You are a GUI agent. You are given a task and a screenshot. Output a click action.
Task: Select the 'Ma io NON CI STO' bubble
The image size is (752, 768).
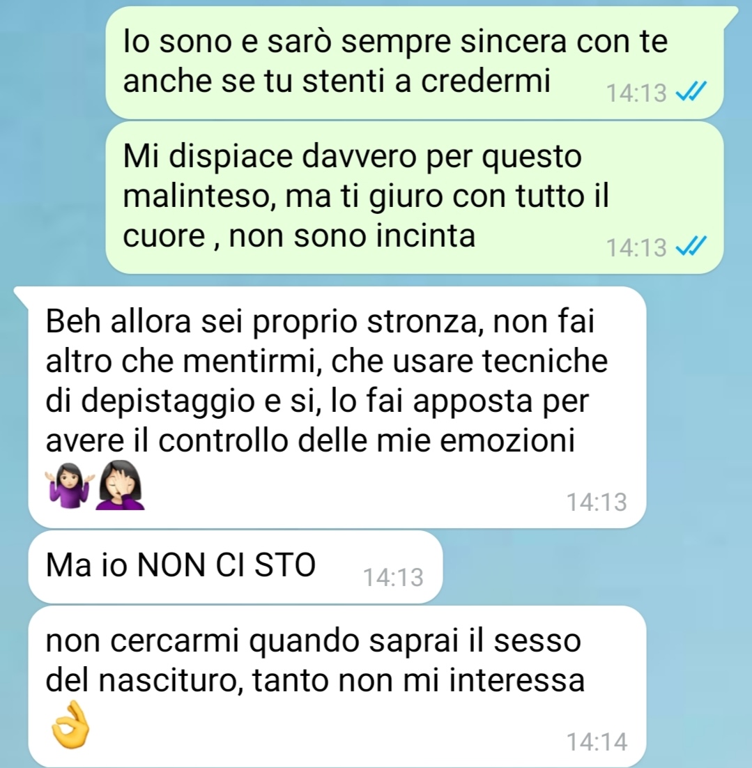coord(236,567)
